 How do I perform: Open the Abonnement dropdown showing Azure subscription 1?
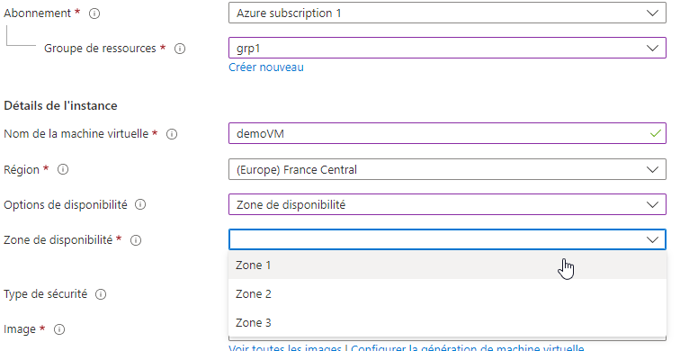point(447,13)
